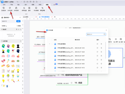Open the File Encryption (文件加密) lock tool
Image resolution: width=125 pixels, height=94 pixels.
coord(16,9)
